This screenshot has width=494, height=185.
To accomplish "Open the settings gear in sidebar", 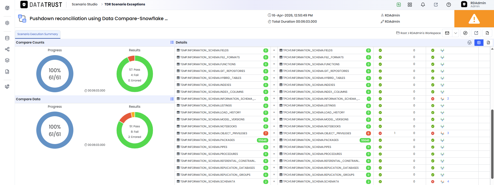I will (7, 23).
